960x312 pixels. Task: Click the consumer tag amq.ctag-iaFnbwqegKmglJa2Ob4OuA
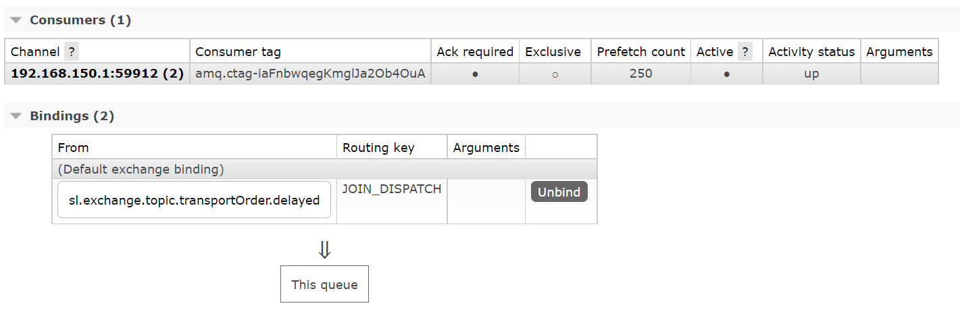click(x=310, y=74)
